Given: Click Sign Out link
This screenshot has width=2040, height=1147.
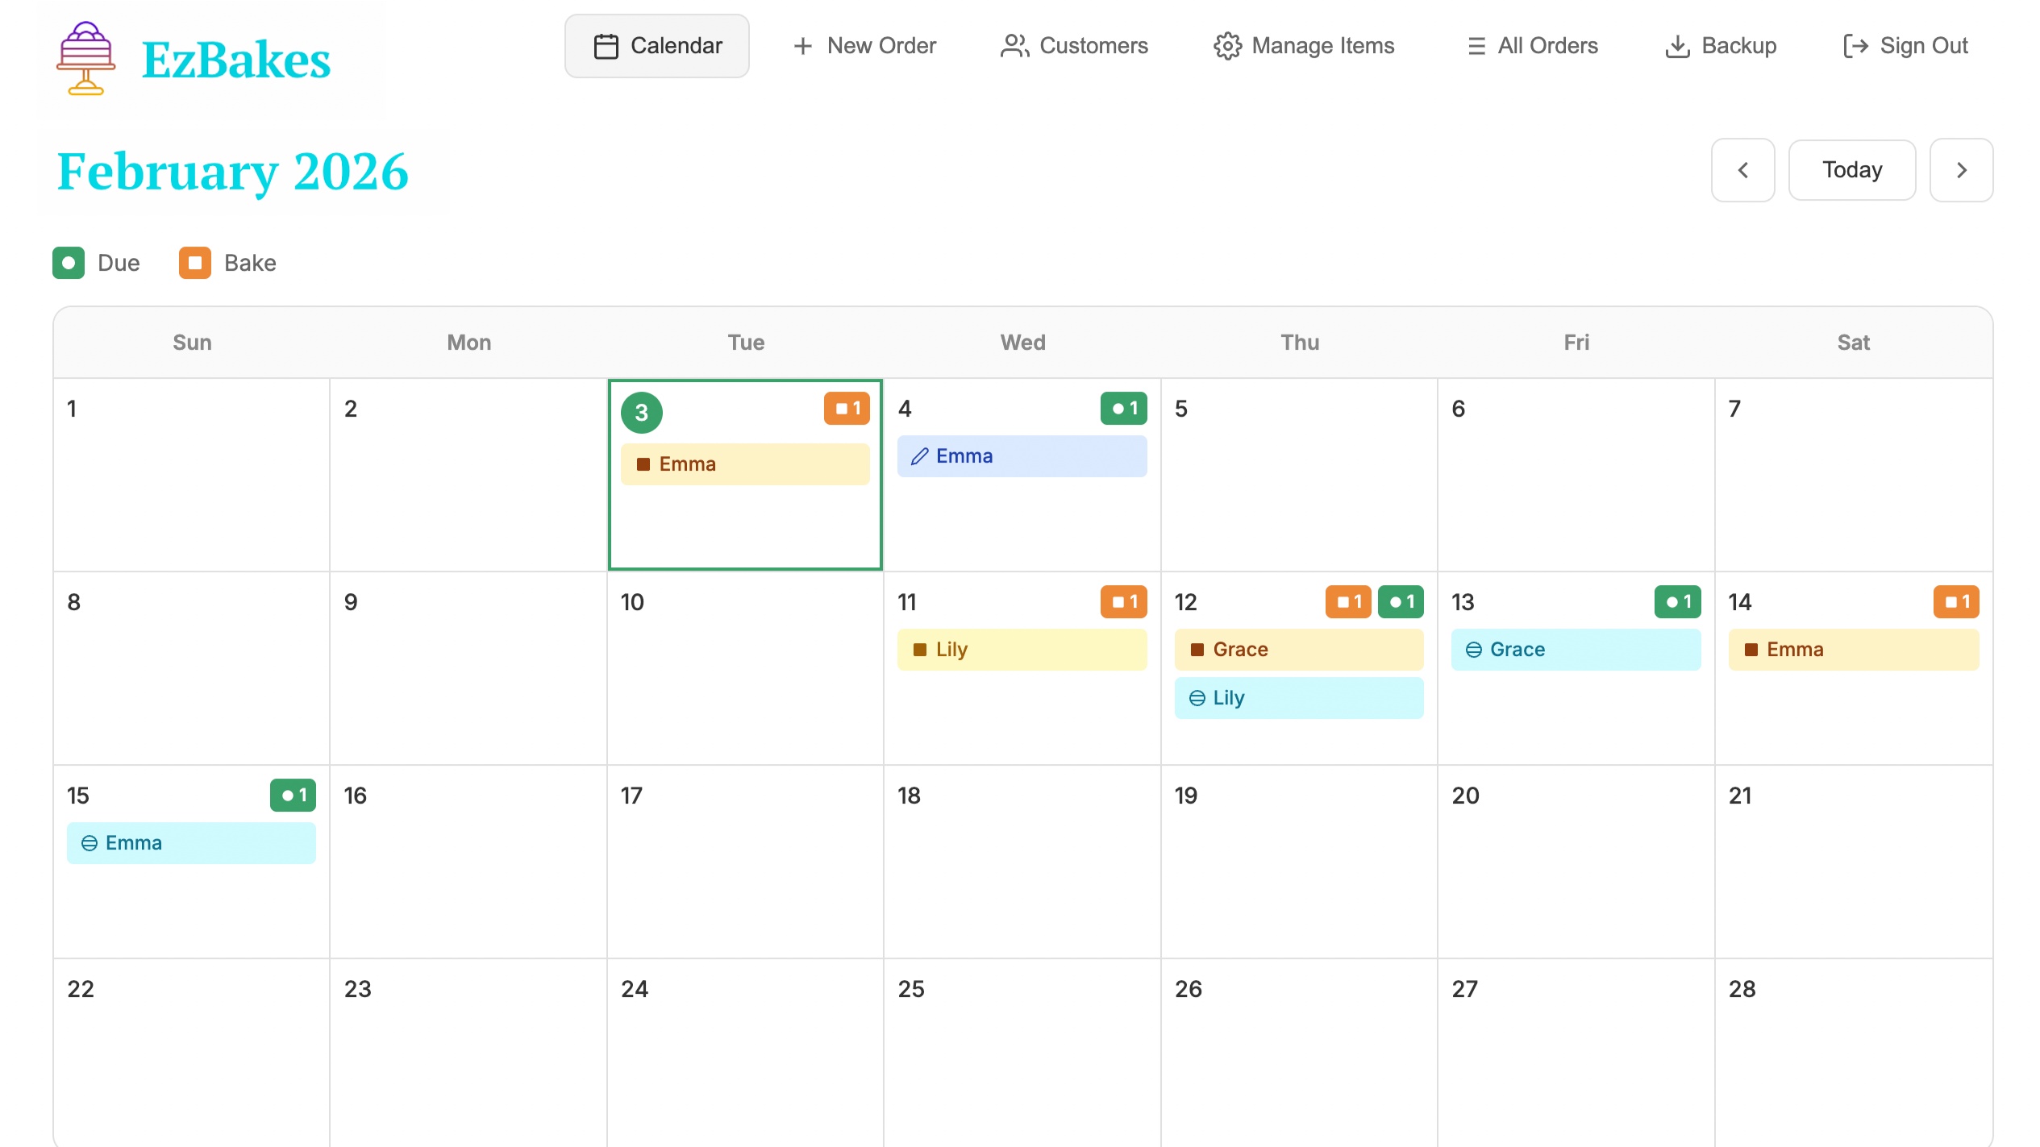Looking at the screenshot, I should pos(1905,46).
